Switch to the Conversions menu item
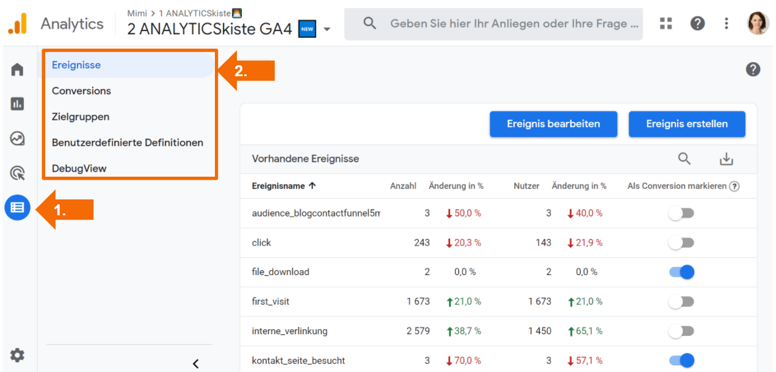 81,90
